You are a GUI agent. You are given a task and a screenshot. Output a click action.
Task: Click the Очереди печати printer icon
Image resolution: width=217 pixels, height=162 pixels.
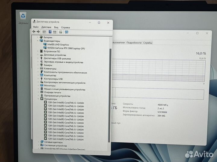pyautogui.click(x=42, y=92)
